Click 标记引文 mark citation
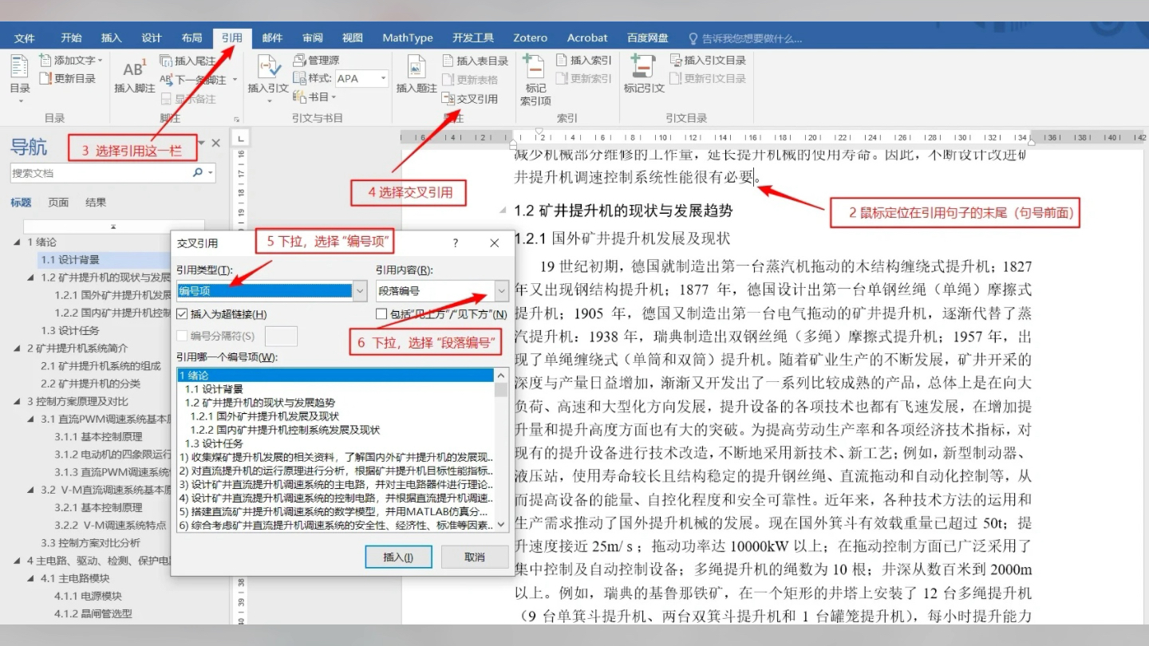The width and height of the screenshot is (1149, 646). 643,76
